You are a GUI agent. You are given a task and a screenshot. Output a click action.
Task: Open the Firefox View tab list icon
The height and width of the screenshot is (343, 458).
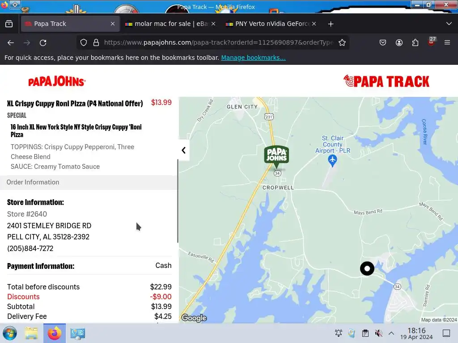tap(9, 24)
